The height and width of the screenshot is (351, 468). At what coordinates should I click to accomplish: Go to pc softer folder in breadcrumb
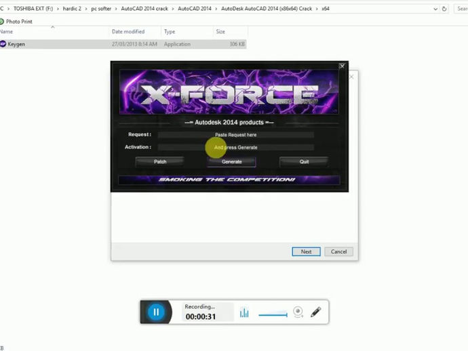click(x=101, y=9)
